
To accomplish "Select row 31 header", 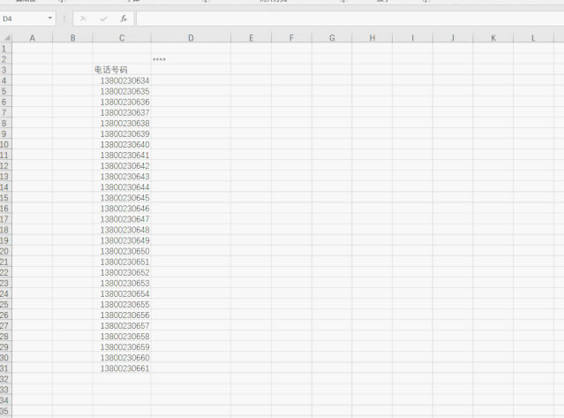I will 5,369.
